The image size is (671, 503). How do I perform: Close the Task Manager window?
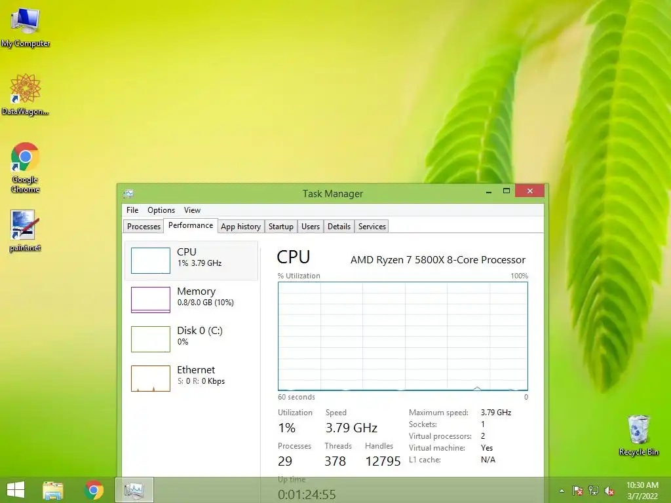(529, 191)
